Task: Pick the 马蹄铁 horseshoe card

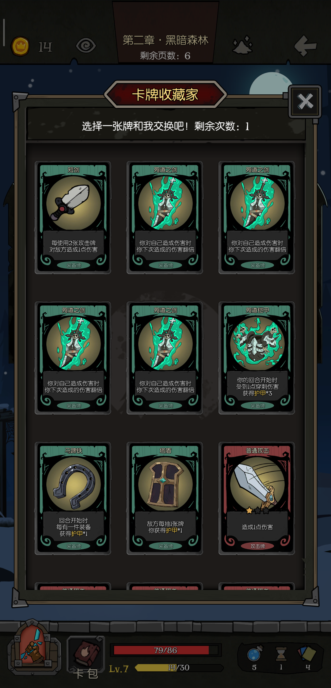Action: coord(73,498)
